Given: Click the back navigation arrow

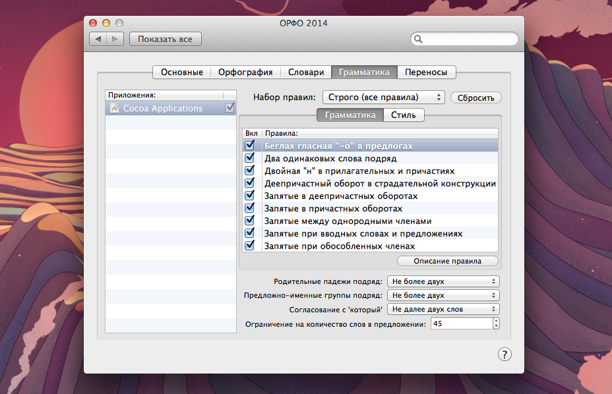Looking at the screenshot, I should [98, 39].
